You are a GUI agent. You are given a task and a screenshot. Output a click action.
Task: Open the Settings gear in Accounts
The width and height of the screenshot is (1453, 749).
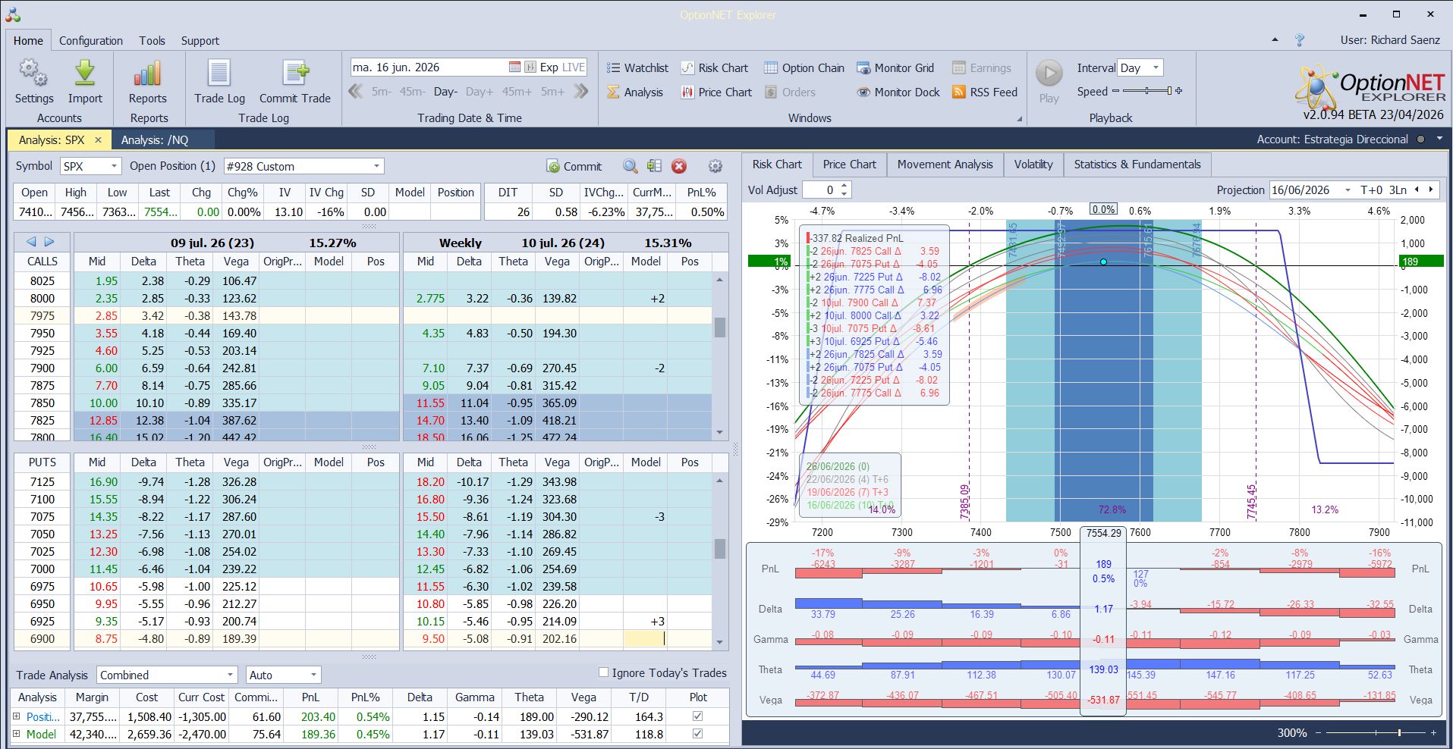click(33, 73)
